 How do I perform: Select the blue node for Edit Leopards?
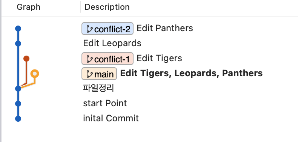(x=18, y=44)
